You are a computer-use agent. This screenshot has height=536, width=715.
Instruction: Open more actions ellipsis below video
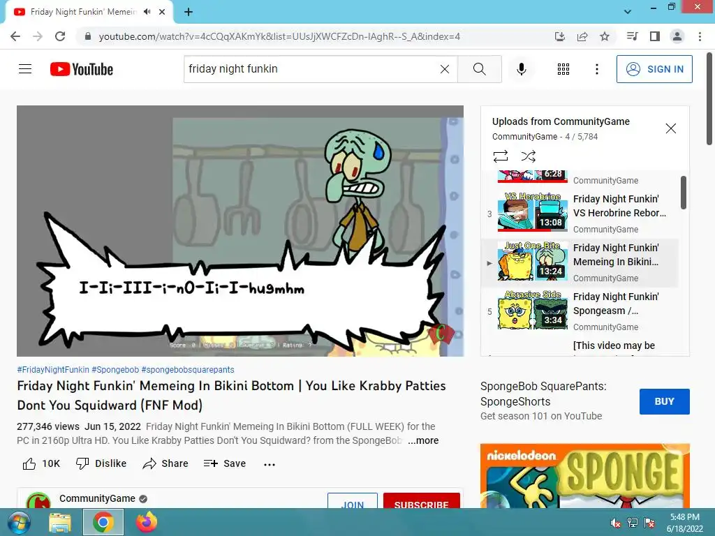click(270, 464)
